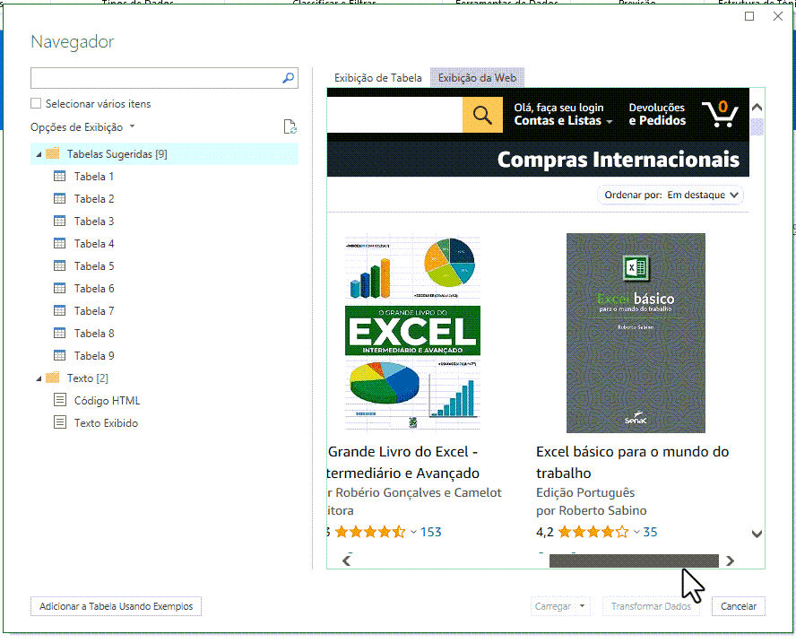
Task: Select Tabela 4 in the tree
Action: 94,244
